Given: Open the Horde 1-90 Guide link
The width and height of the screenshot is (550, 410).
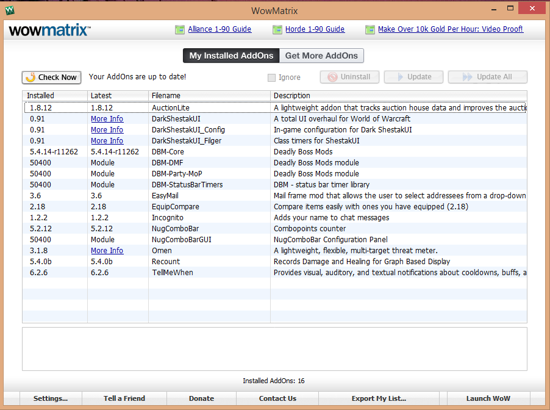Looking at the screenshot, I should (315, 29).
